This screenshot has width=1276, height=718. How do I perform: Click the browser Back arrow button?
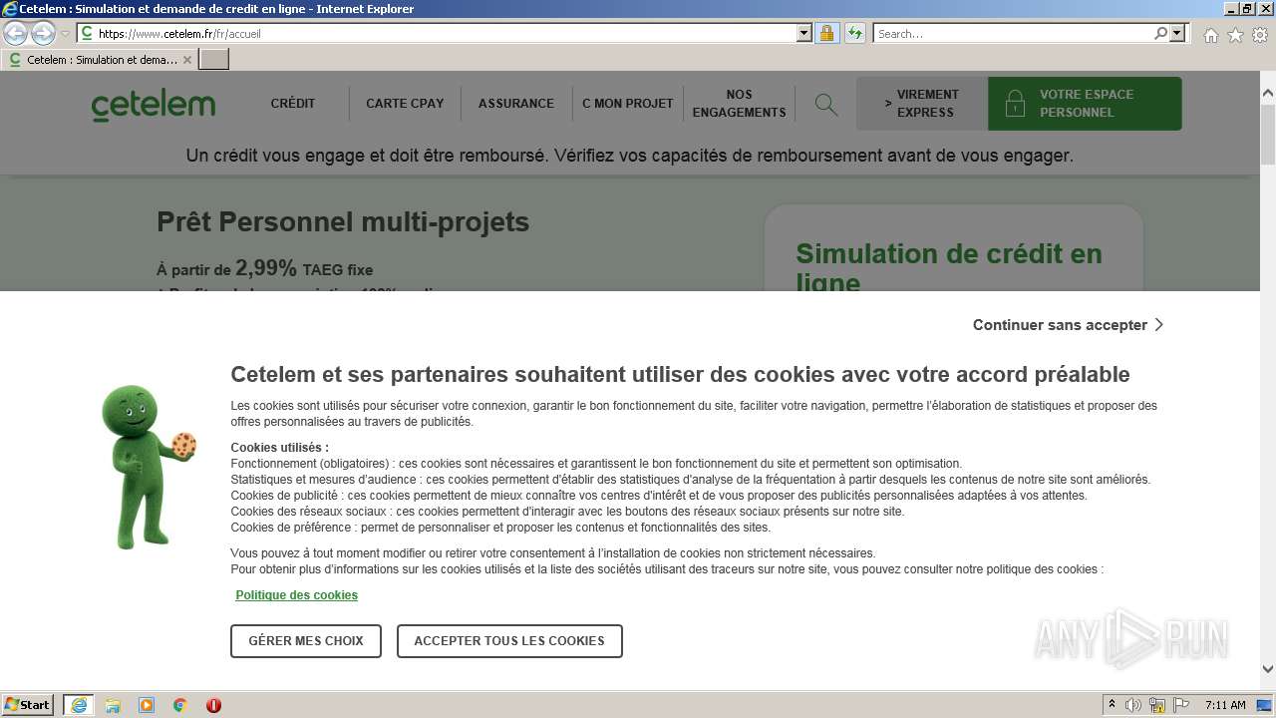click(16, 34)
